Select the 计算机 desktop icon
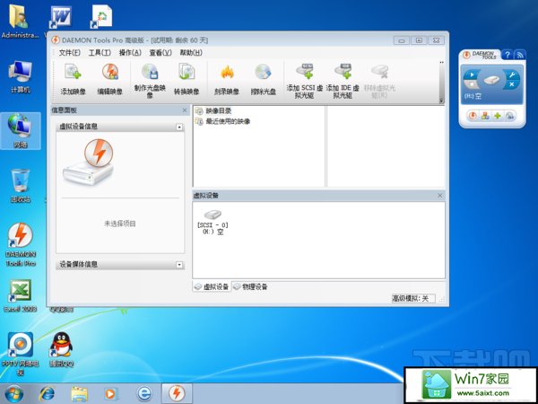 pyautogui.click(x=21, y=76)
